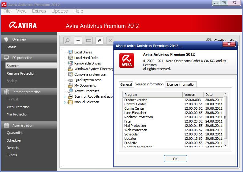Click the version list scroll down arrow
This screenshot has width=243, height=172.
(x=226, y=145)
